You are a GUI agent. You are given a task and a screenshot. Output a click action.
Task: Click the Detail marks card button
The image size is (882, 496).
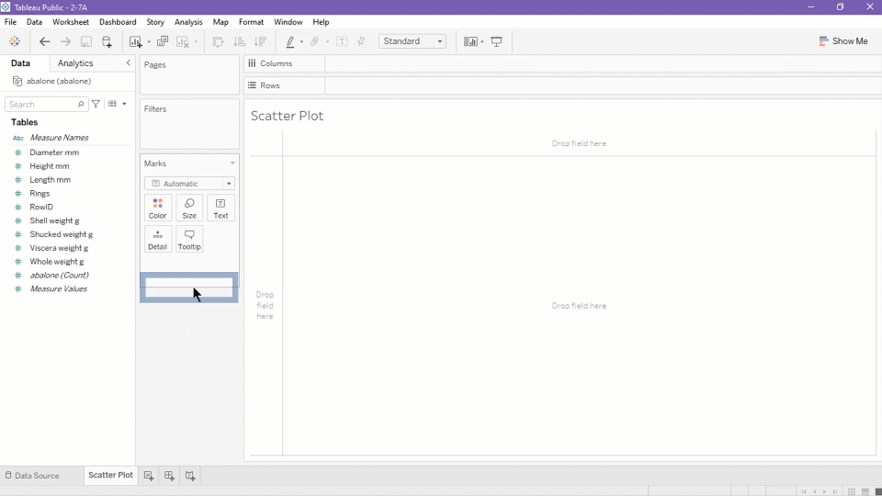(x=157, y=239)
